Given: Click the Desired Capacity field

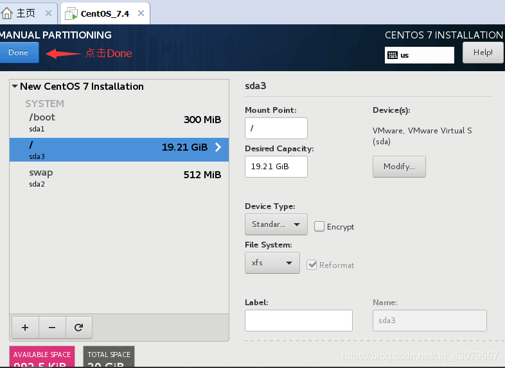Looking at the screenshot, I should point(276,167).
